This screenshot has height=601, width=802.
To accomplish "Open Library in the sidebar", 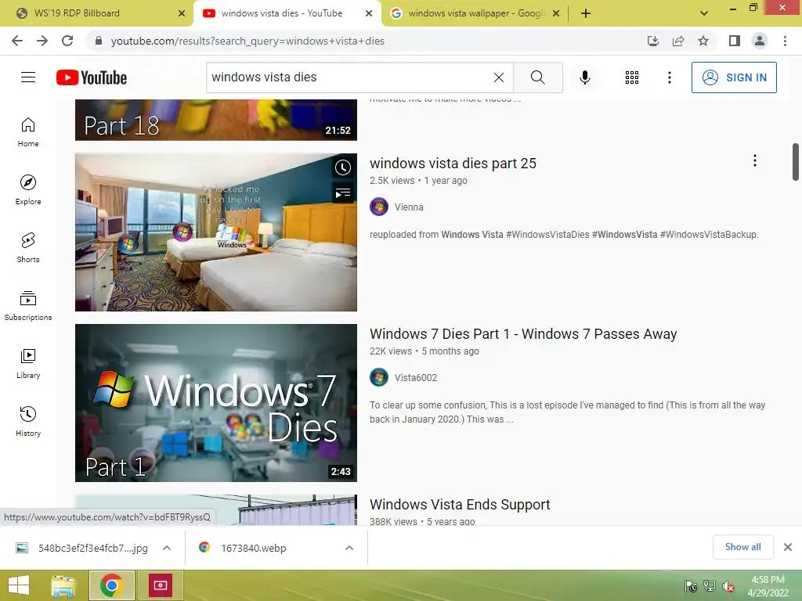I will (28, 363).
